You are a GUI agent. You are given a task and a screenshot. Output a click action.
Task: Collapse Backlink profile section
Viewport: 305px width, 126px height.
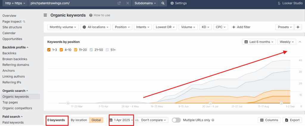pyautogui.click(x=15, y=47)
